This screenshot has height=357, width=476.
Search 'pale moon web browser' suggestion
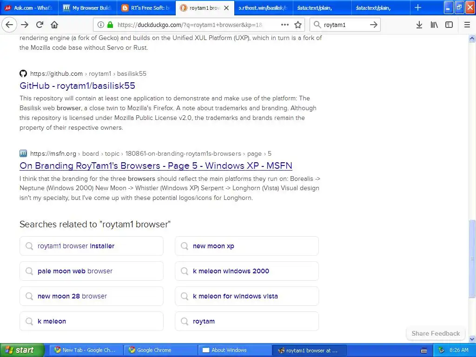click(x=92, y=271)
